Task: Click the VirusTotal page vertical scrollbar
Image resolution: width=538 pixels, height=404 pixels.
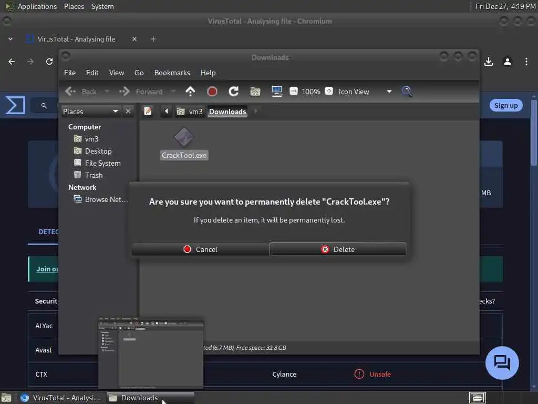Action: [534, 133]
